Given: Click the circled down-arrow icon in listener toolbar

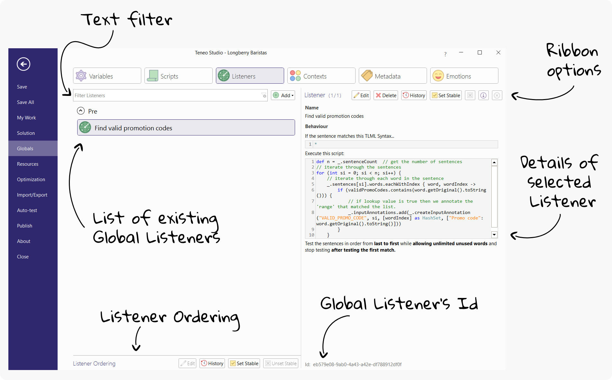Looking at the screenshot, I should click(483, 96).
